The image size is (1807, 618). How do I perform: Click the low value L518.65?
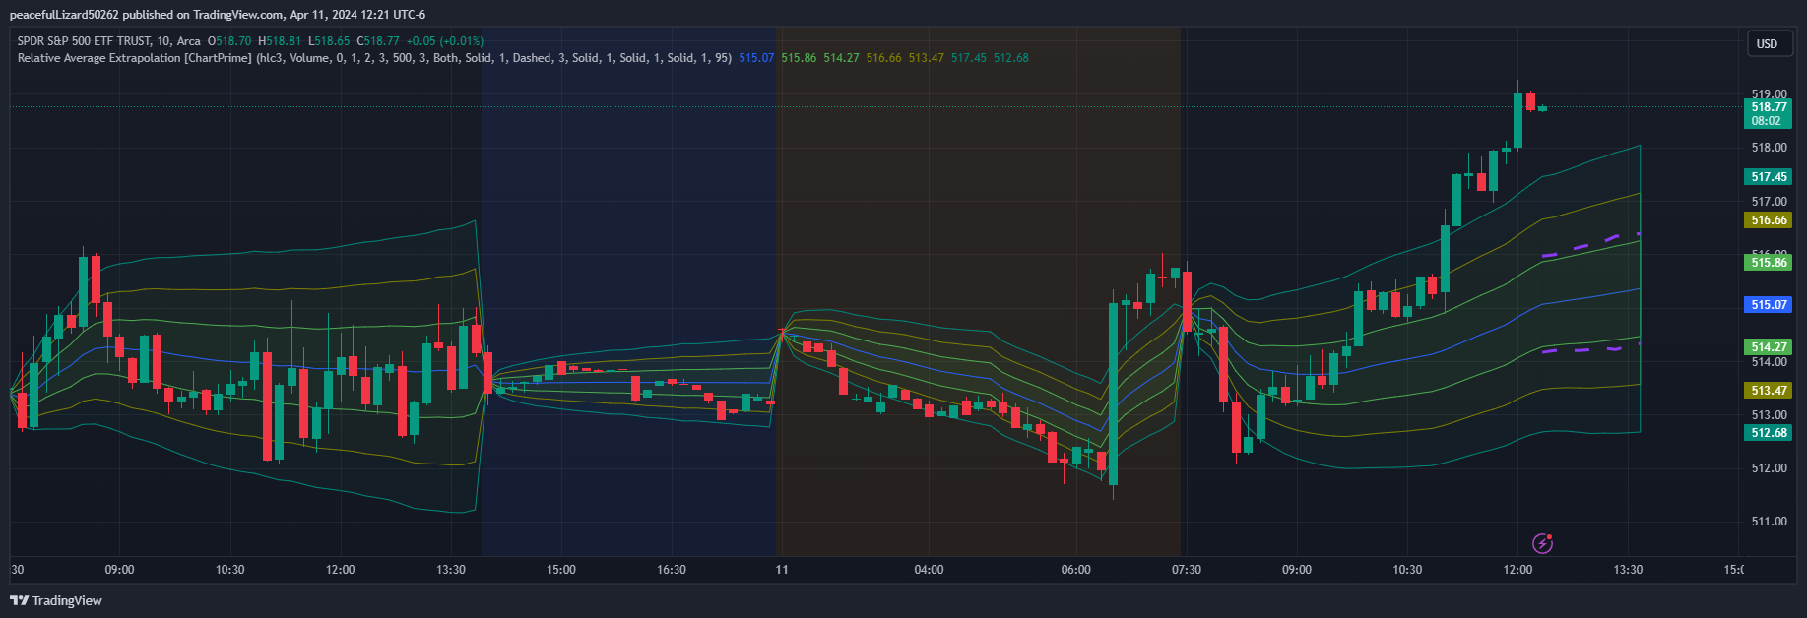pyautogui.click(x=329, y=41)
